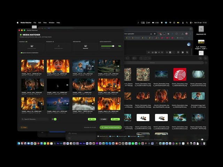Switch to grid view in Media Matcher
223x167 pixels.
pos(55,119)
